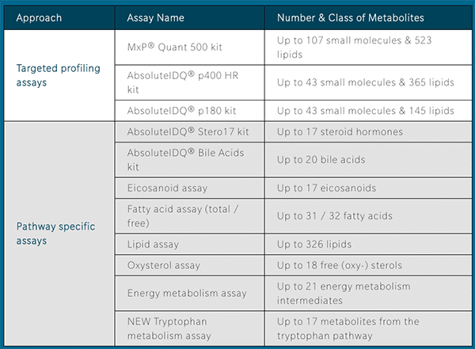Click the Lipid assay name

pos(154,245)
